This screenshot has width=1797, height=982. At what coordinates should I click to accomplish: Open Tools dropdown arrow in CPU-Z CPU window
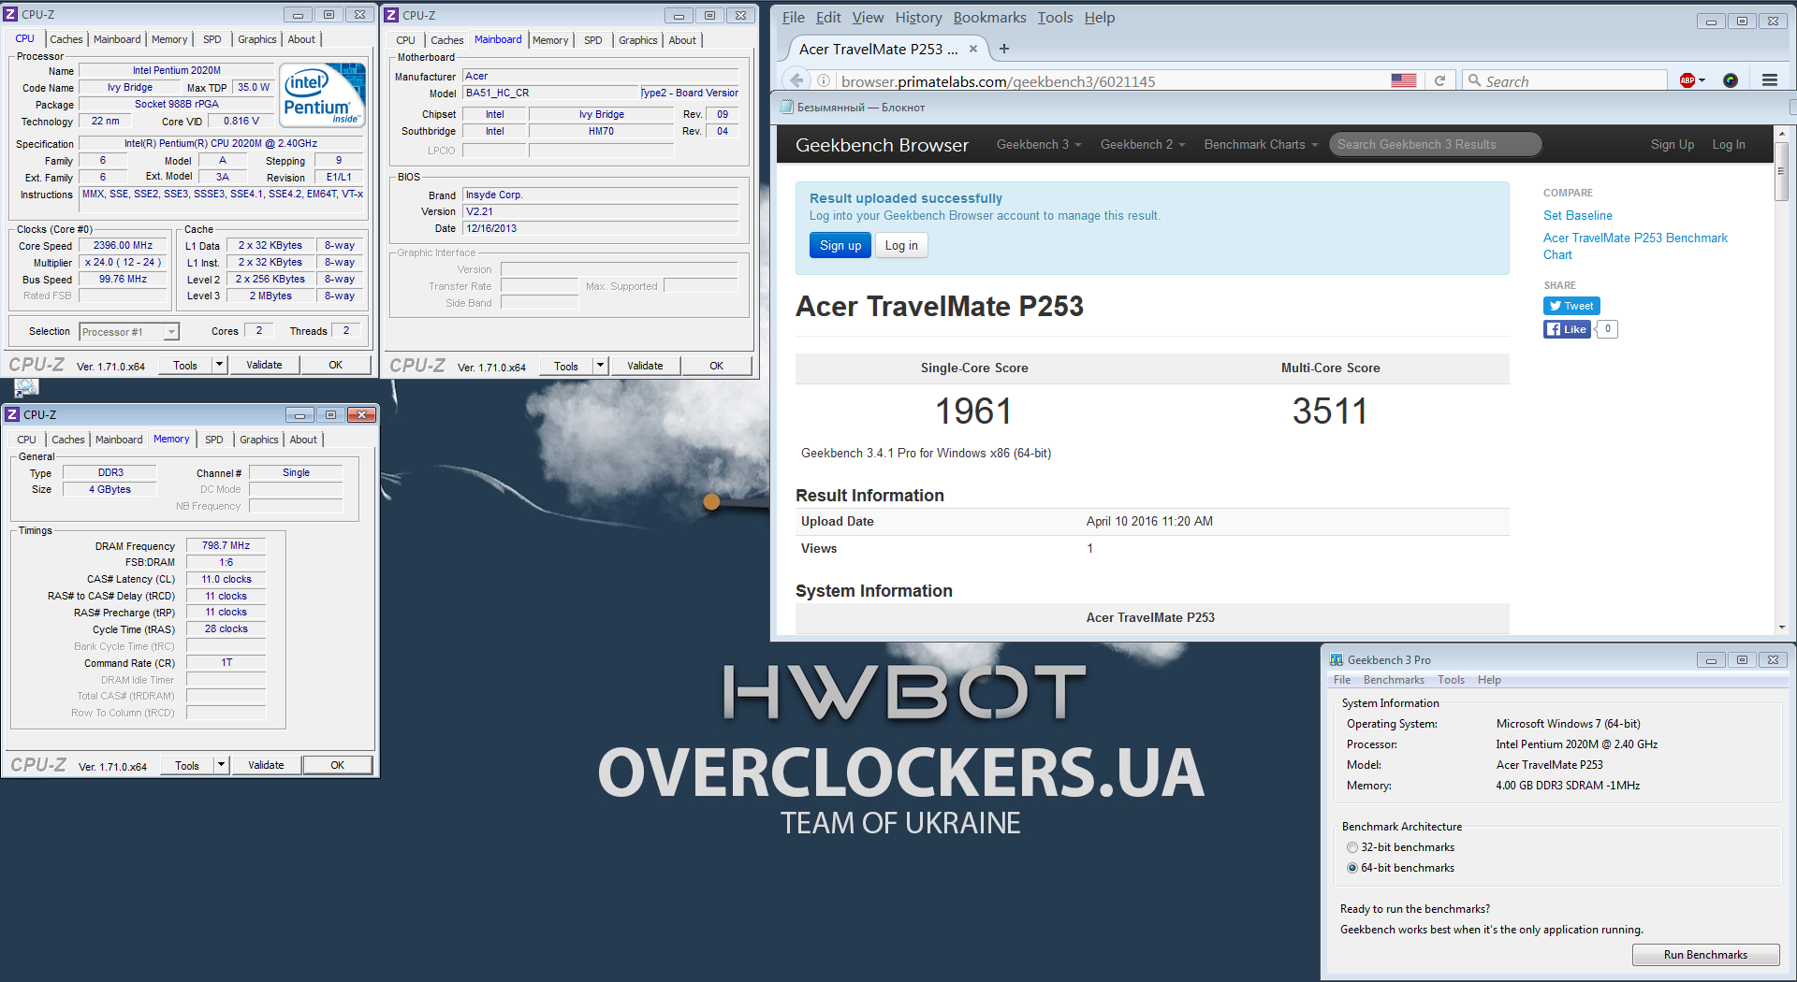(220, 365)
